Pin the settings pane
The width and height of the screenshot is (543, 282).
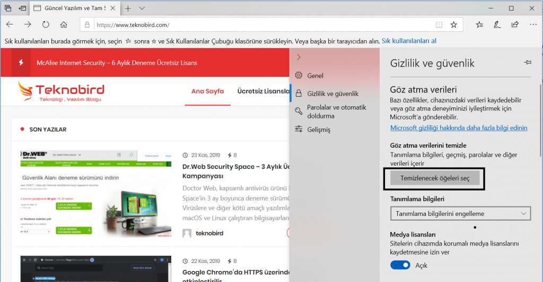528,62
